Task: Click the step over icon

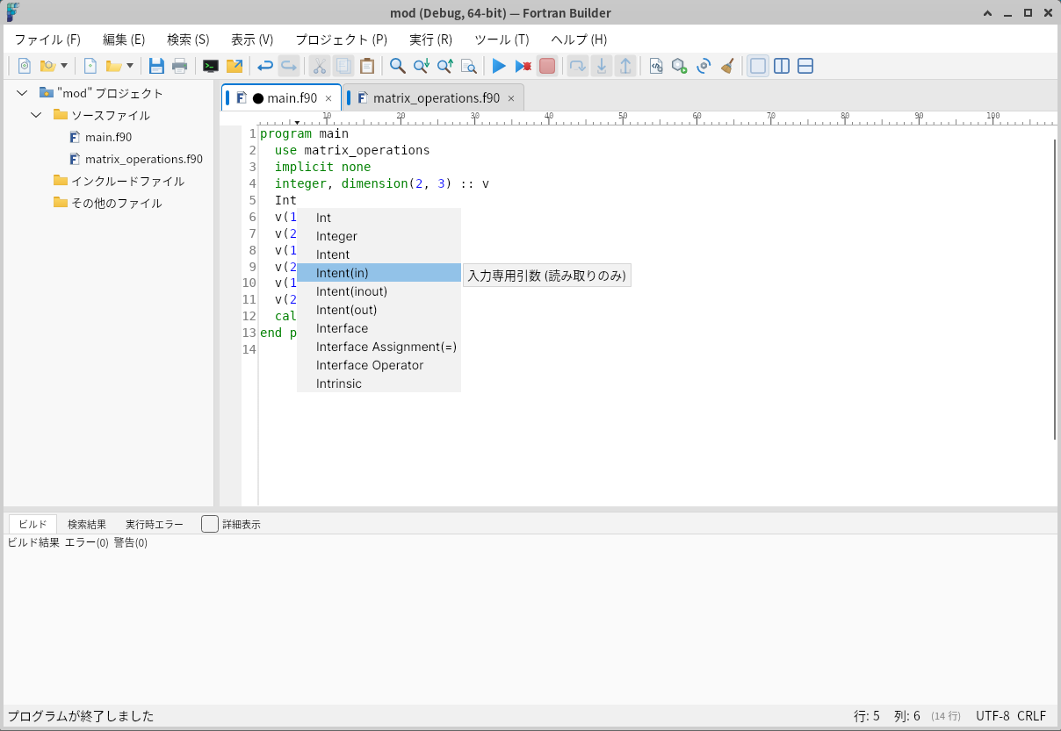Action: coord(577,66)
